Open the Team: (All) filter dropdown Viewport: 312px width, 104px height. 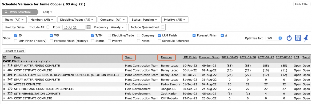14,20
